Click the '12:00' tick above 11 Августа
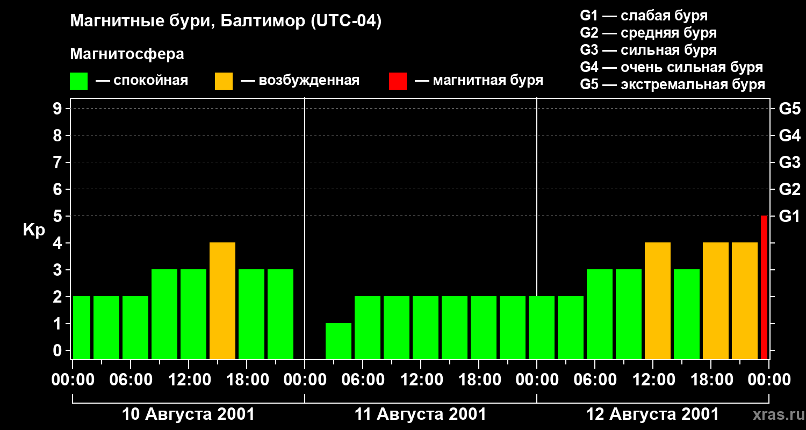This screenshot has height=430, width=806. coord(421,380)
